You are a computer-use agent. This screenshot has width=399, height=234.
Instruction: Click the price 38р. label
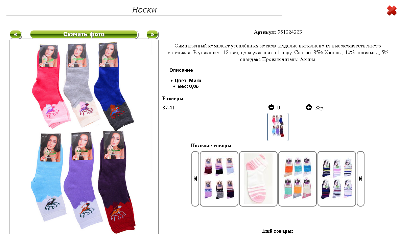(320, 108)
